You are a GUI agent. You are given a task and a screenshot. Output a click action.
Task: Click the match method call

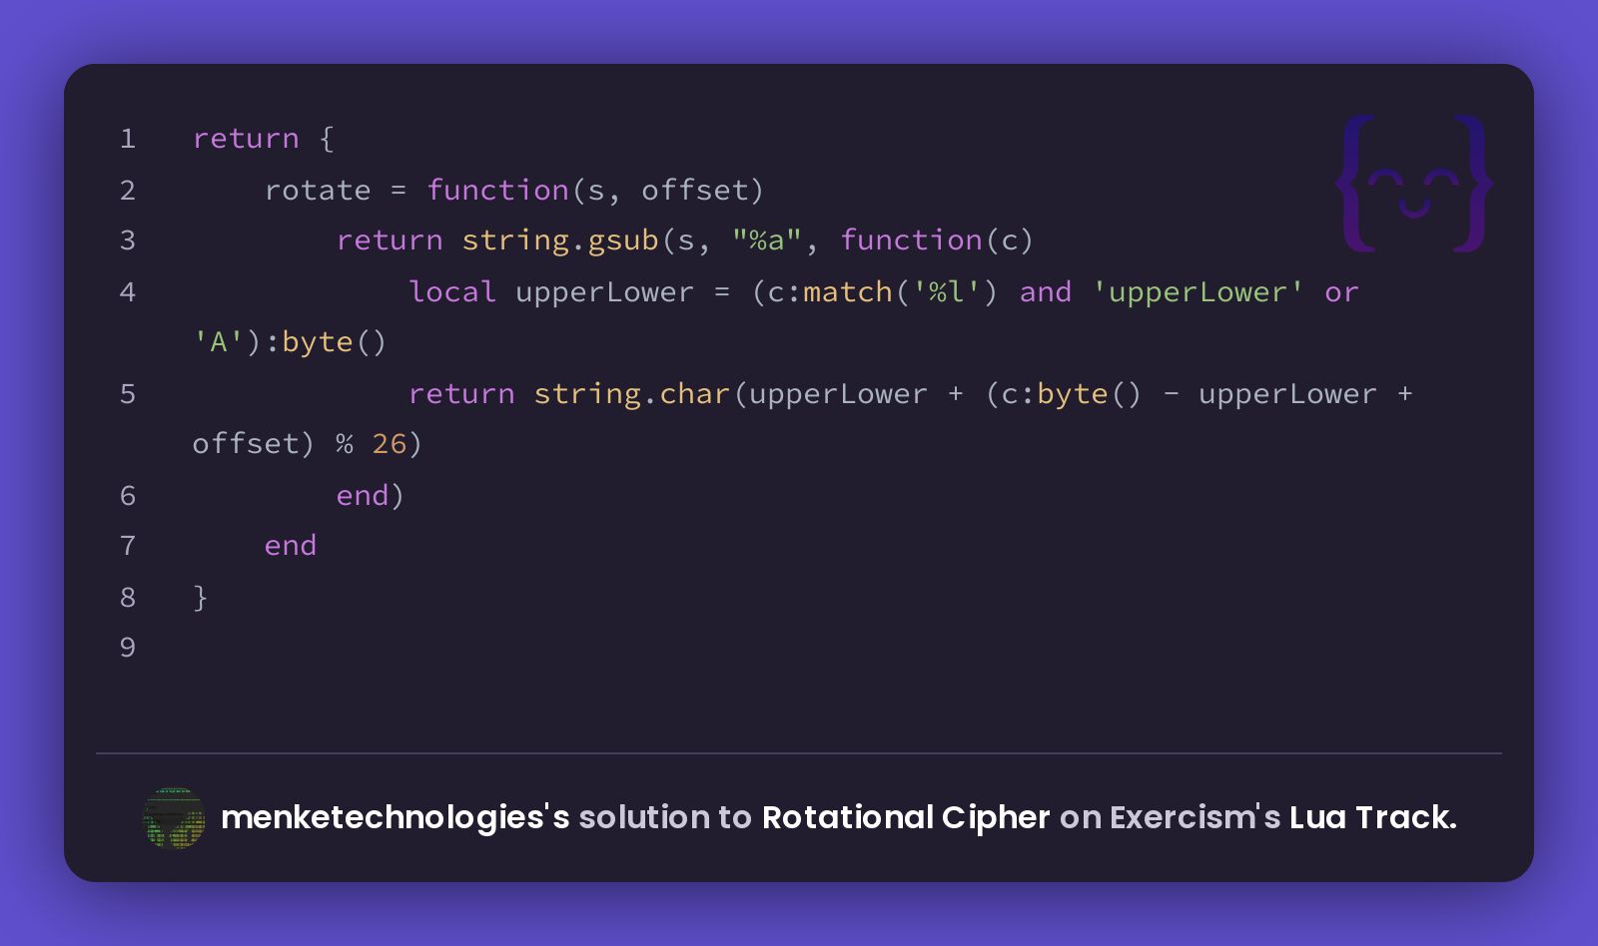[x=848, y=291]
